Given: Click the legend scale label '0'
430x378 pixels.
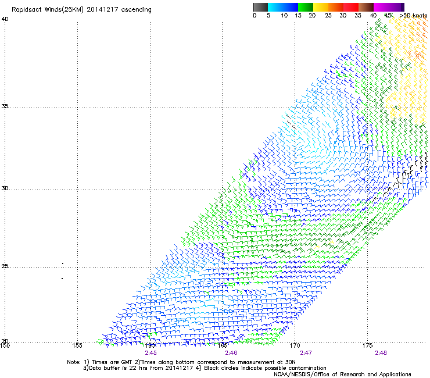Looking at the screenshot, I should click(x=255, y=16).
